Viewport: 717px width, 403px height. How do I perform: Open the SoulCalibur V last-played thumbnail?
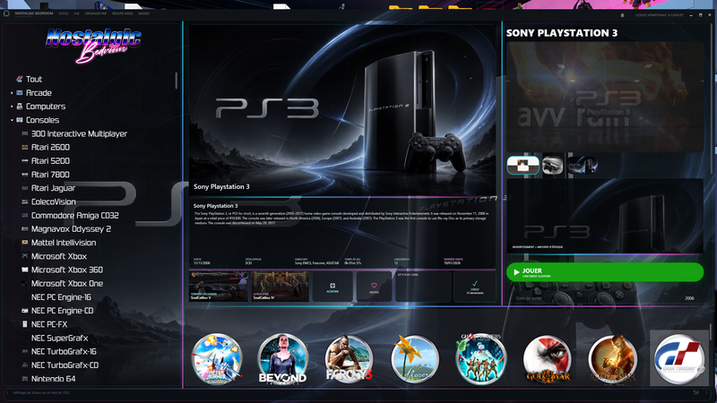tap(219, 287)
